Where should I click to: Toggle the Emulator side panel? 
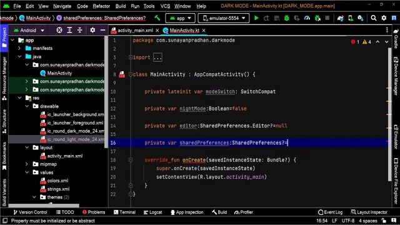[x=396, y=137]
